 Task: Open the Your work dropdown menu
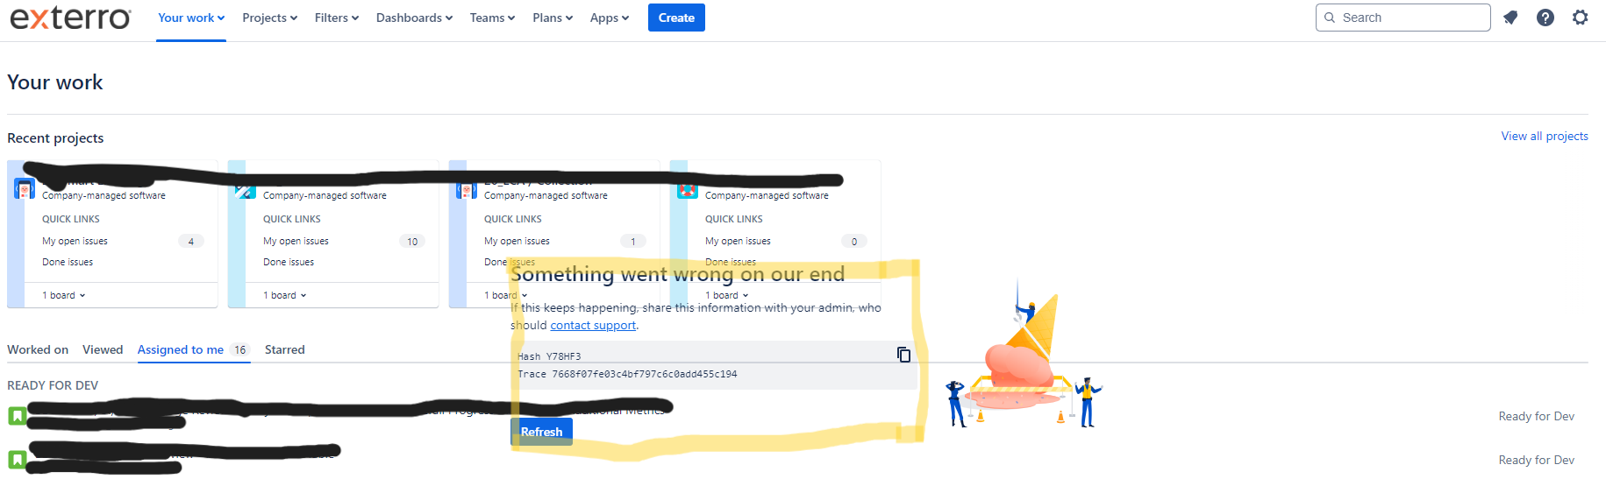191,18
